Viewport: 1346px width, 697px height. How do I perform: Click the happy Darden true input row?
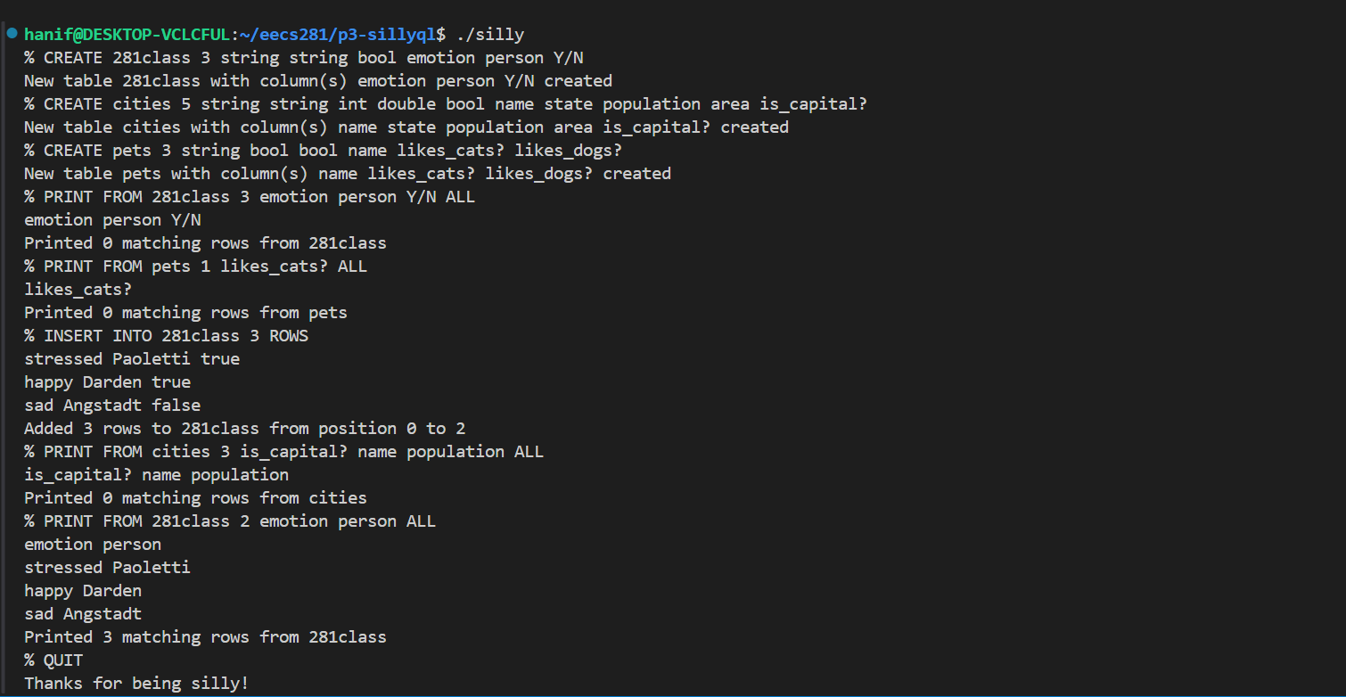pyautogui.click(x=107, y=382)
